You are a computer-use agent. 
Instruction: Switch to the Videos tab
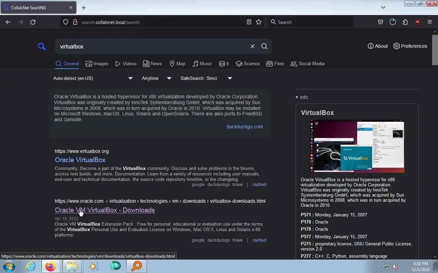(126, 64)
